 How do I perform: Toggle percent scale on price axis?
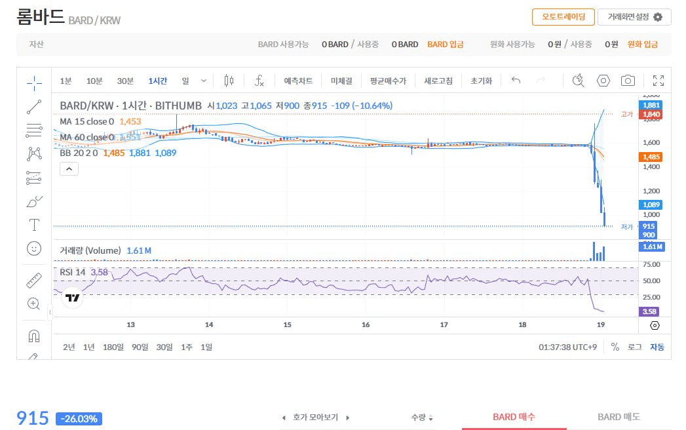[x=615, y=347]
